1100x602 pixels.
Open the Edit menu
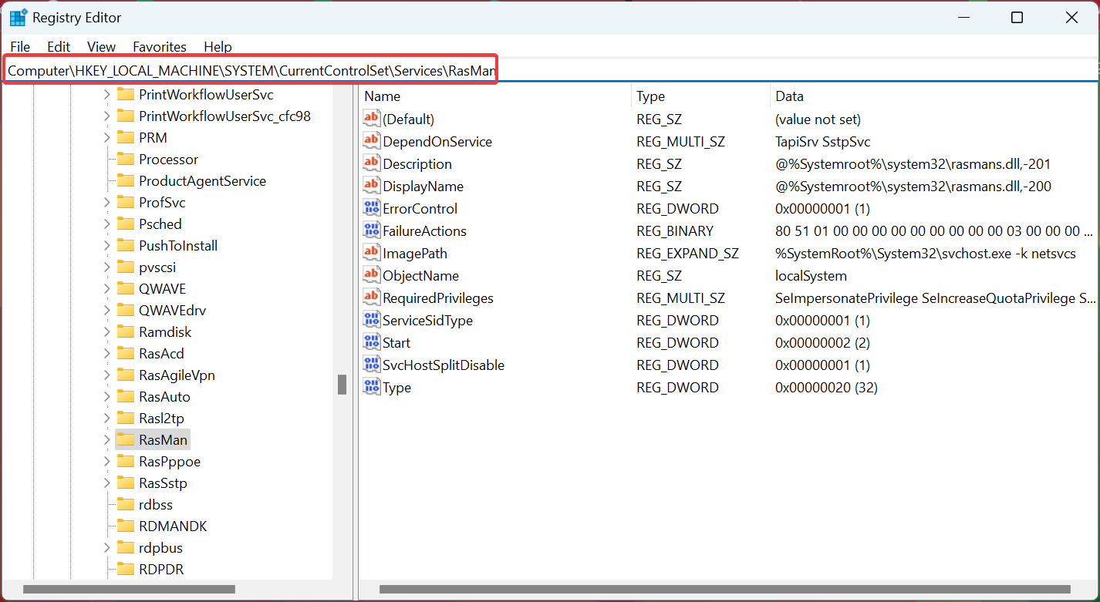coord(59,47)
